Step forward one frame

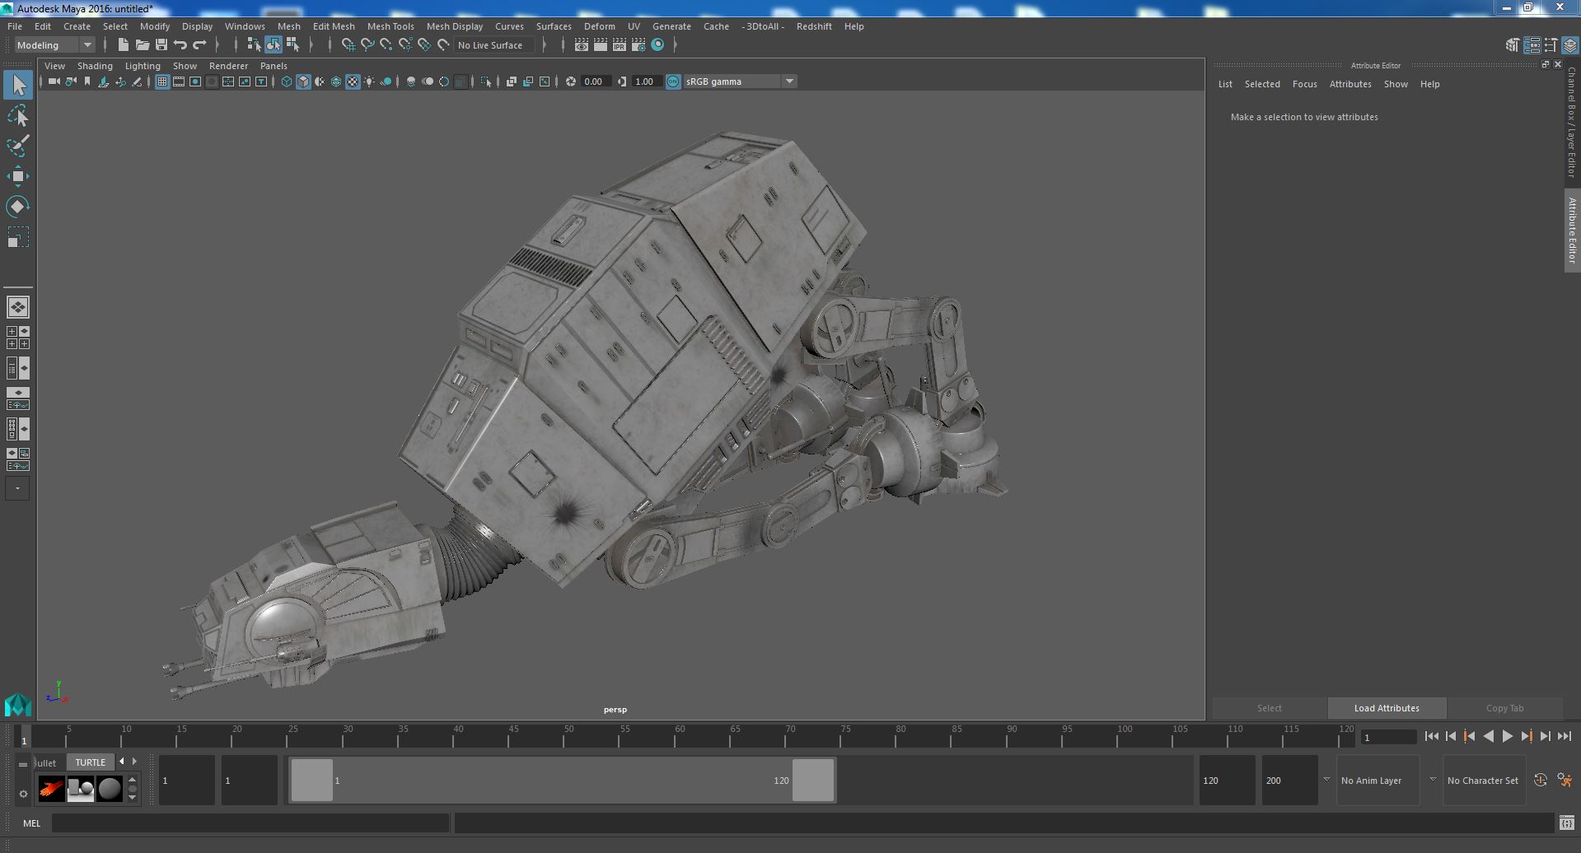click(x=1545, y=737)
